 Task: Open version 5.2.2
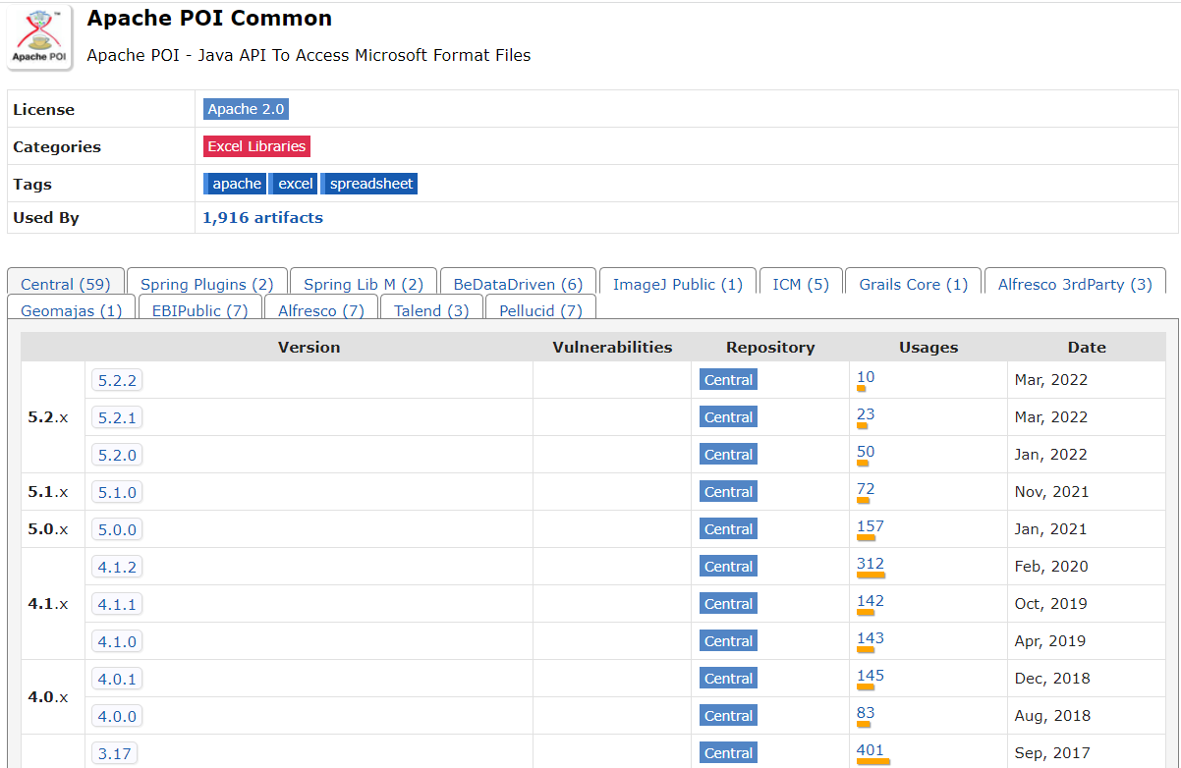(117, 380)
